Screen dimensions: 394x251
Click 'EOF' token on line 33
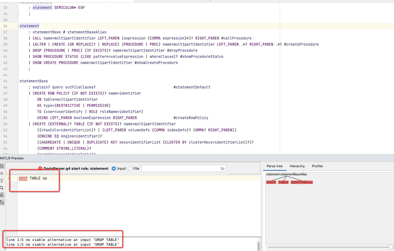[x=81, y=8]
